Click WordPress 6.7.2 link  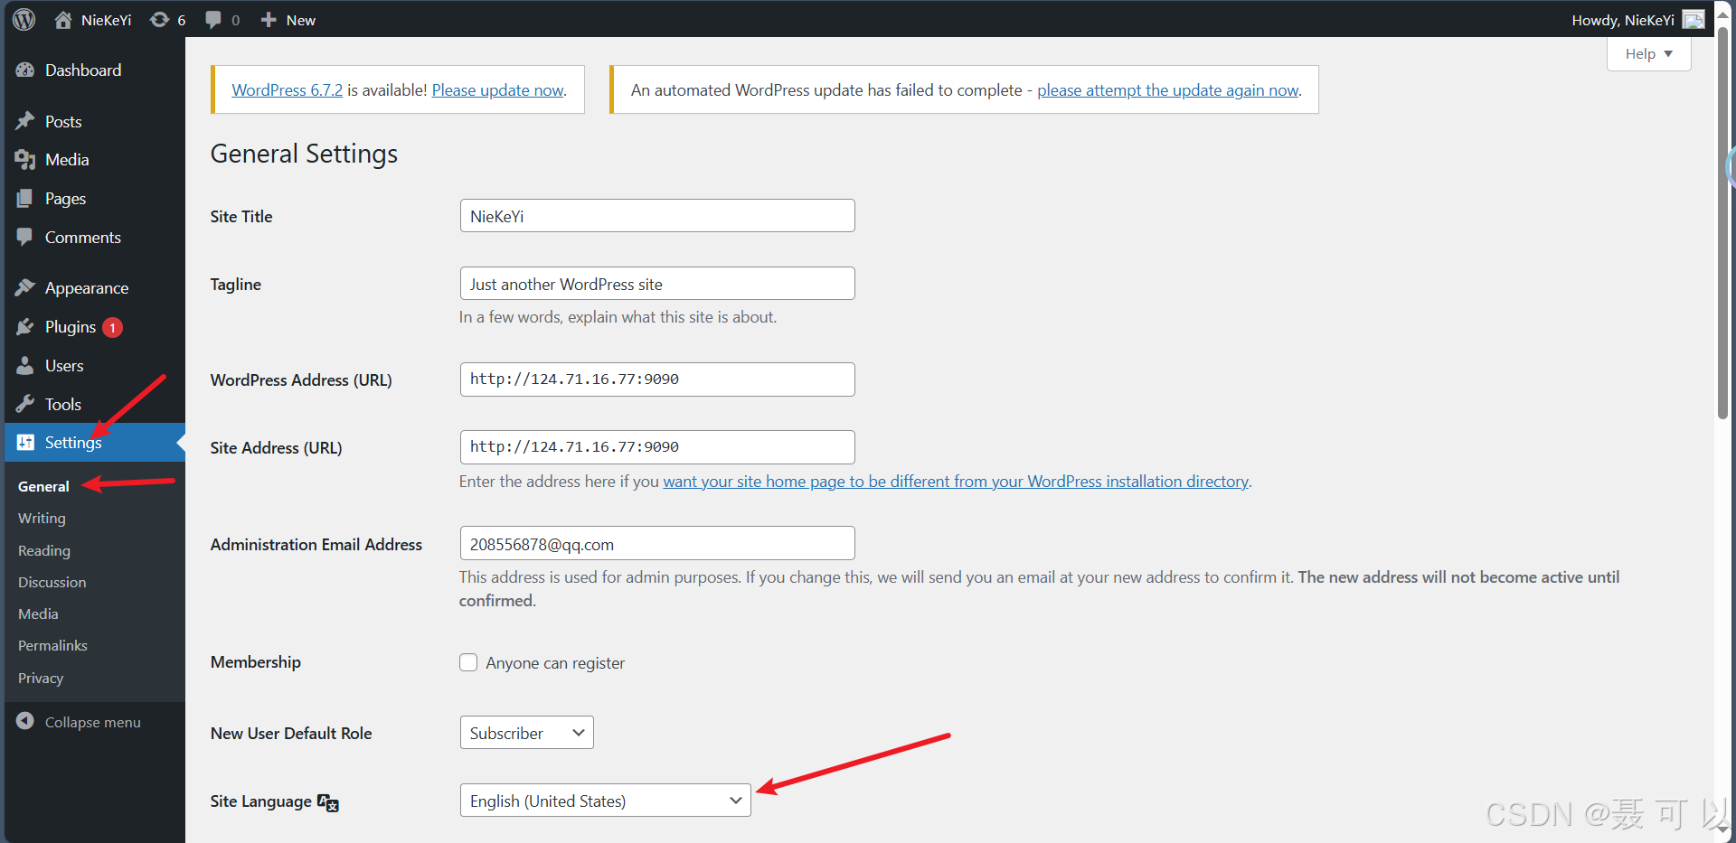[x=288, y=90]
